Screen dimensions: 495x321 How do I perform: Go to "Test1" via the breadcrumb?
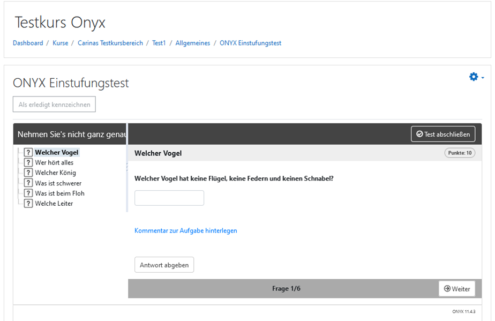159,43
